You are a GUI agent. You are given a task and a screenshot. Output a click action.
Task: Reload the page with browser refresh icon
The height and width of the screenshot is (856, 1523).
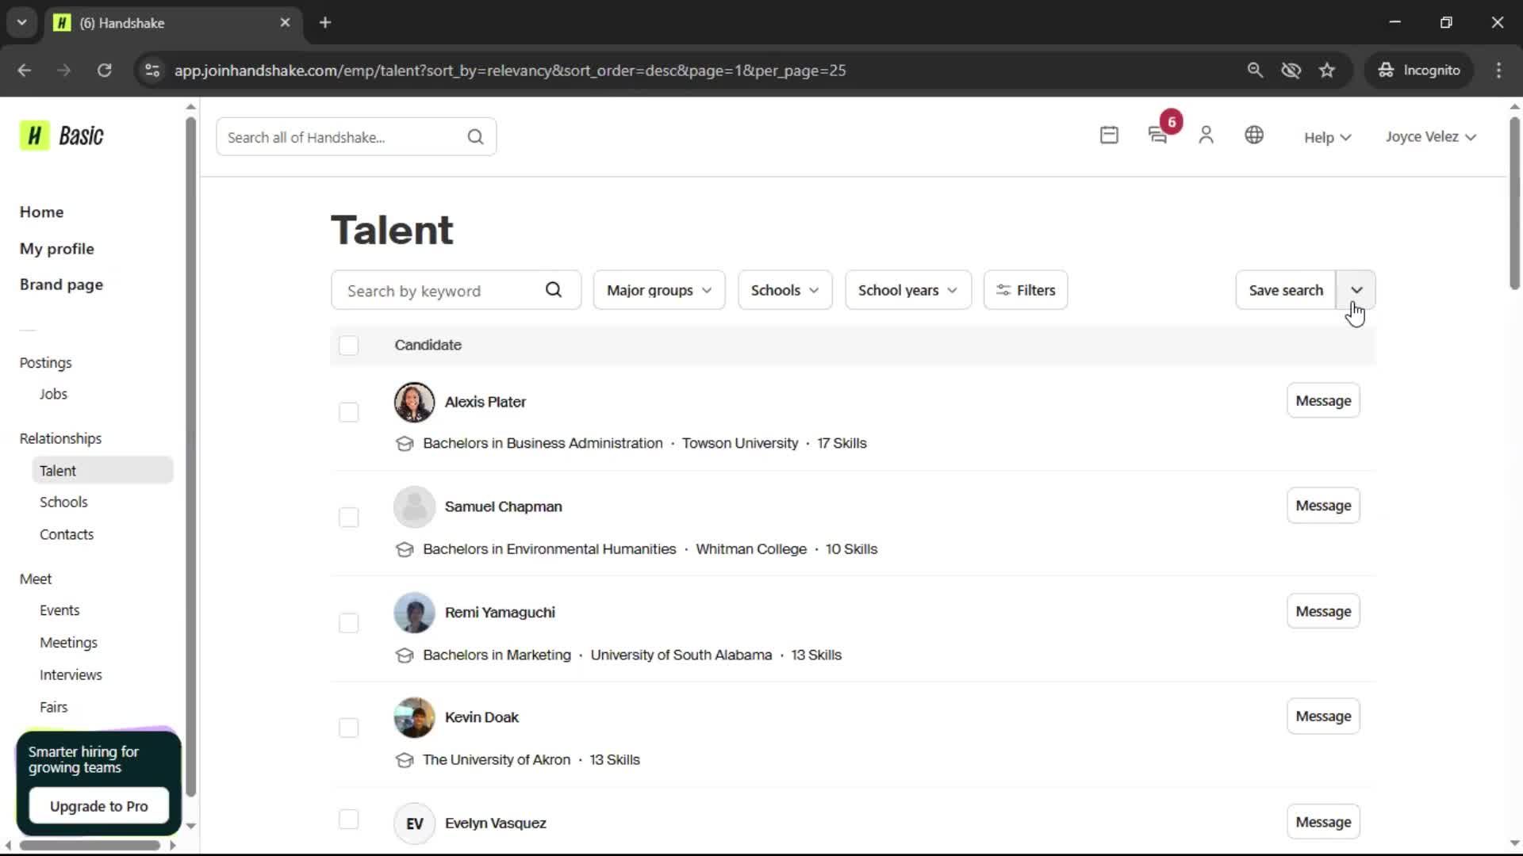tap(104, 70)
